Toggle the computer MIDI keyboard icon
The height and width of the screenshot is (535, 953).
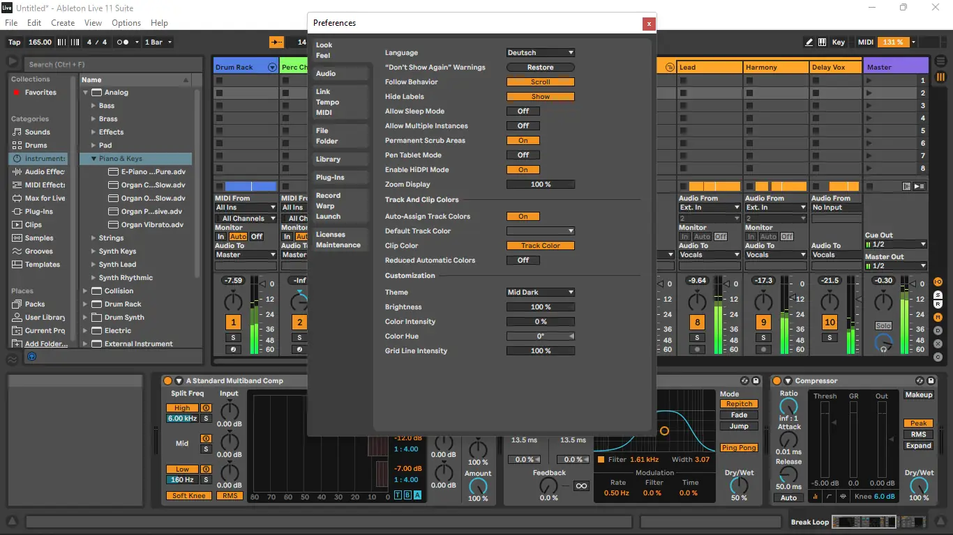click(x=823, y=42)
